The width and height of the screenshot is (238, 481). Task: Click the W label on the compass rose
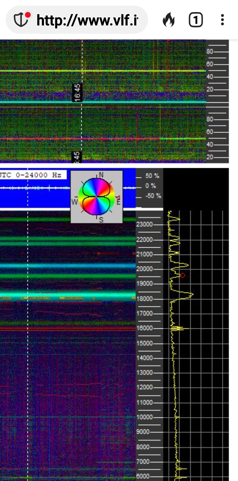click(x=75, y=202)
